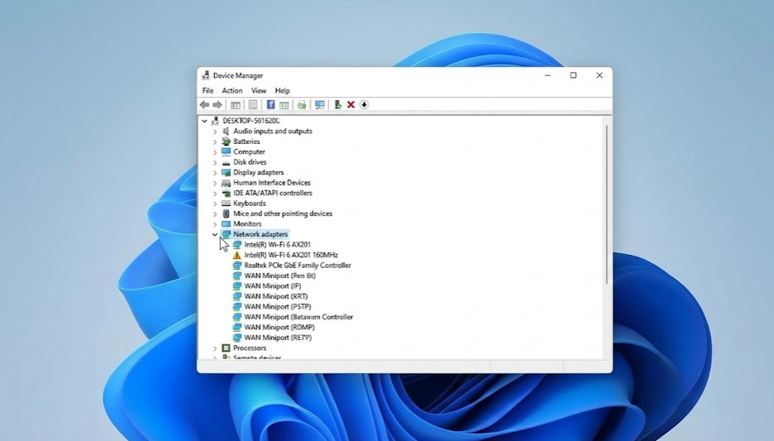Screen dimensions: 774x441
Task: Expand the Human Interface Devices node
Action: point(215,183)
